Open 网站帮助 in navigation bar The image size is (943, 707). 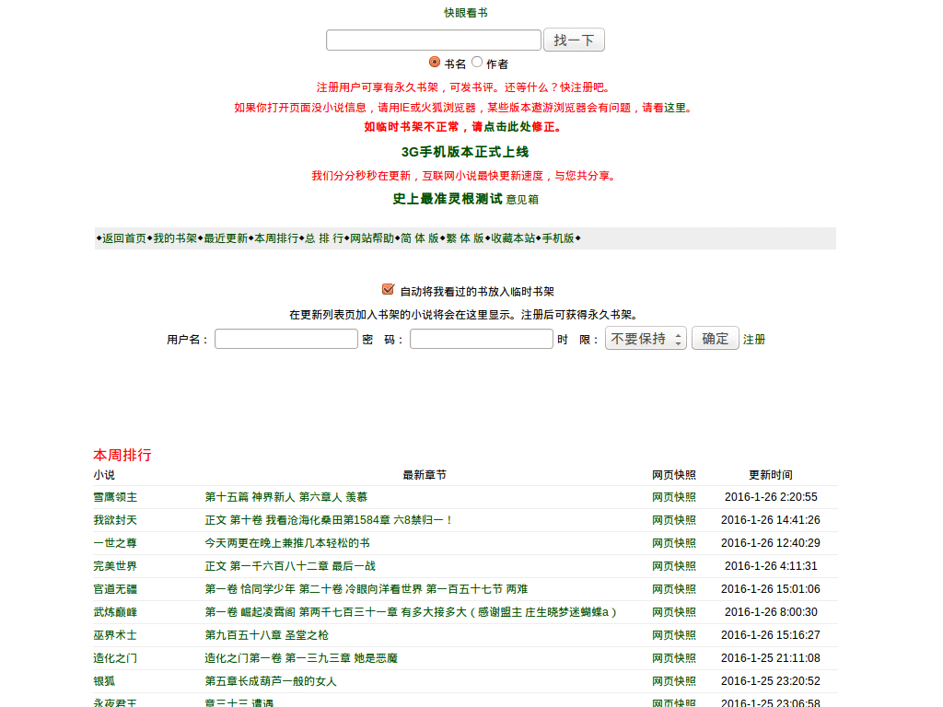(x=372, y=238)
